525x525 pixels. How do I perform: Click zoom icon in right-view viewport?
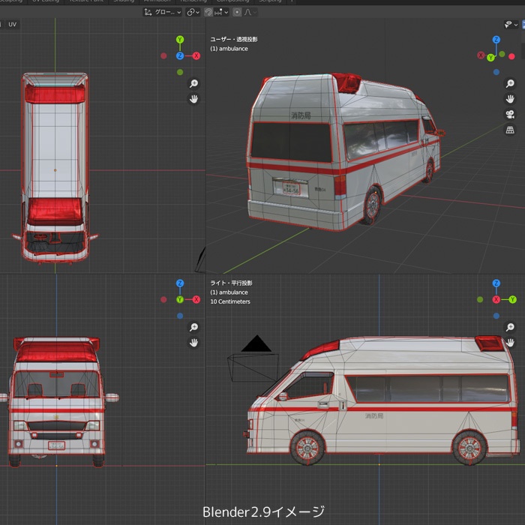click(510, 327)
